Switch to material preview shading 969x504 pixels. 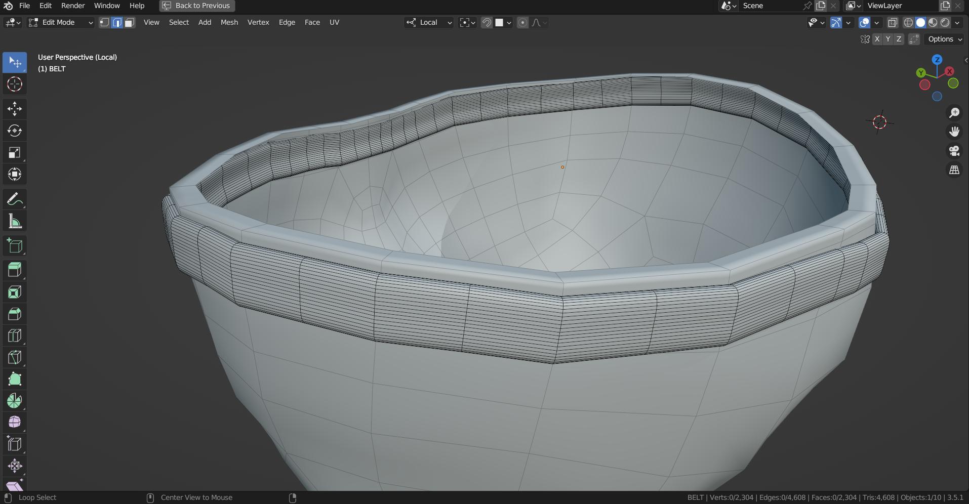933,22
